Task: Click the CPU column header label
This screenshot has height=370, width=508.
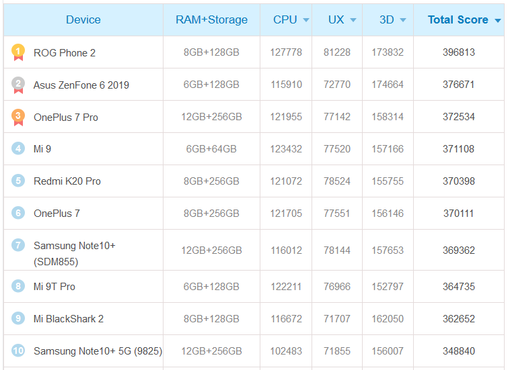Action: [285, 19]
